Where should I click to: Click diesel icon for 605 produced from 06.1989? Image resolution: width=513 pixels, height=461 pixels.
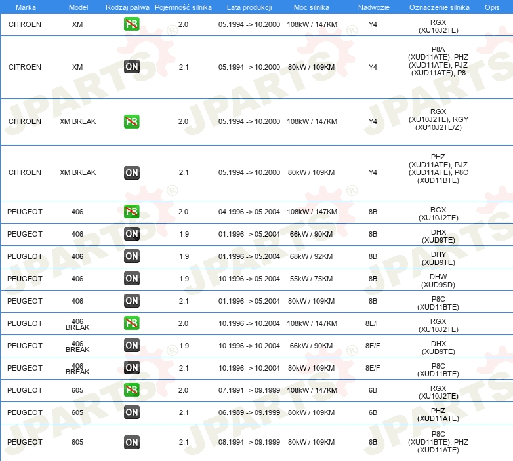[x=131, y=412]
